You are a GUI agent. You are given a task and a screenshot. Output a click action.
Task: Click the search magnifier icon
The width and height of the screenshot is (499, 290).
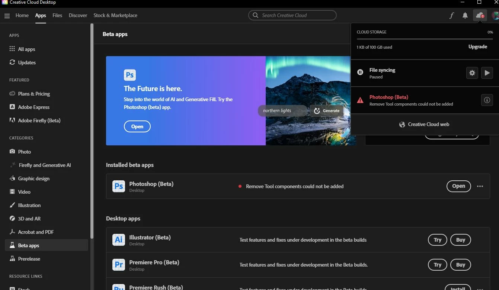[x=255, y=15]
